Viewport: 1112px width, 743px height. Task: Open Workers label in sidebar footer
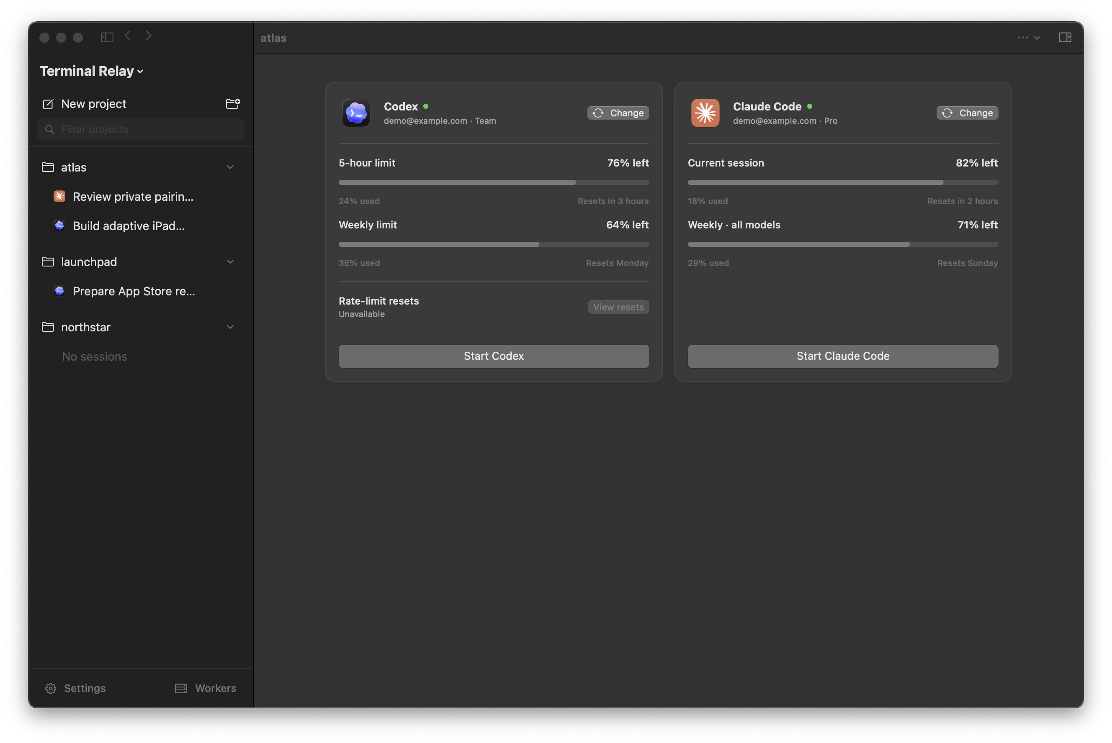[x=216, y=688]
